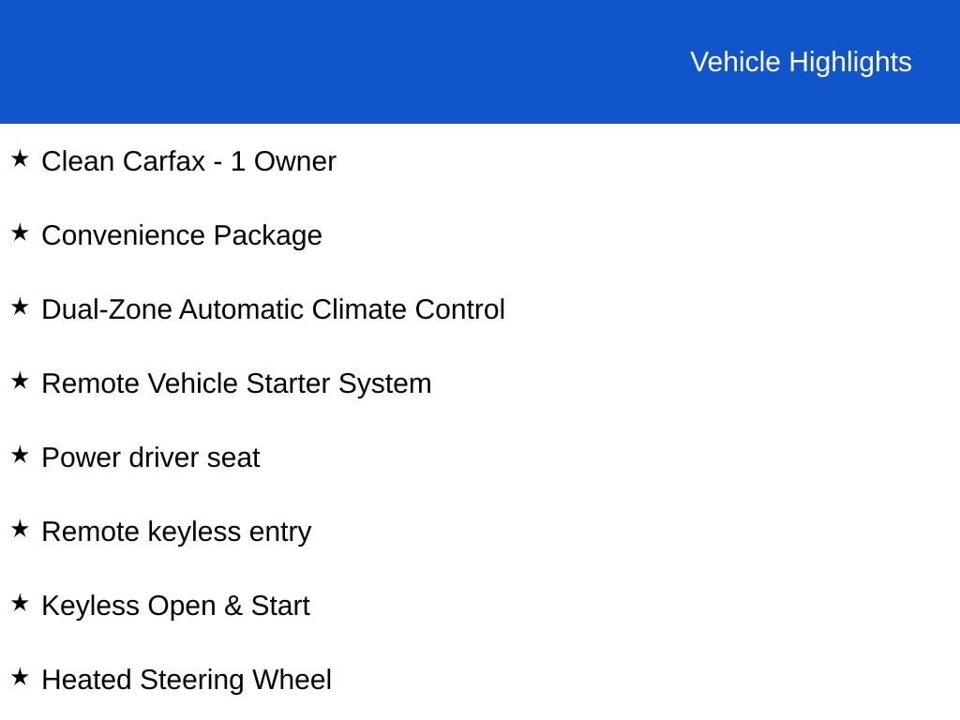Image resolution: width=960 pixels, height=720 pixels.
Task: Click the Convenience Package highlight text
Action: coord(182,235)
